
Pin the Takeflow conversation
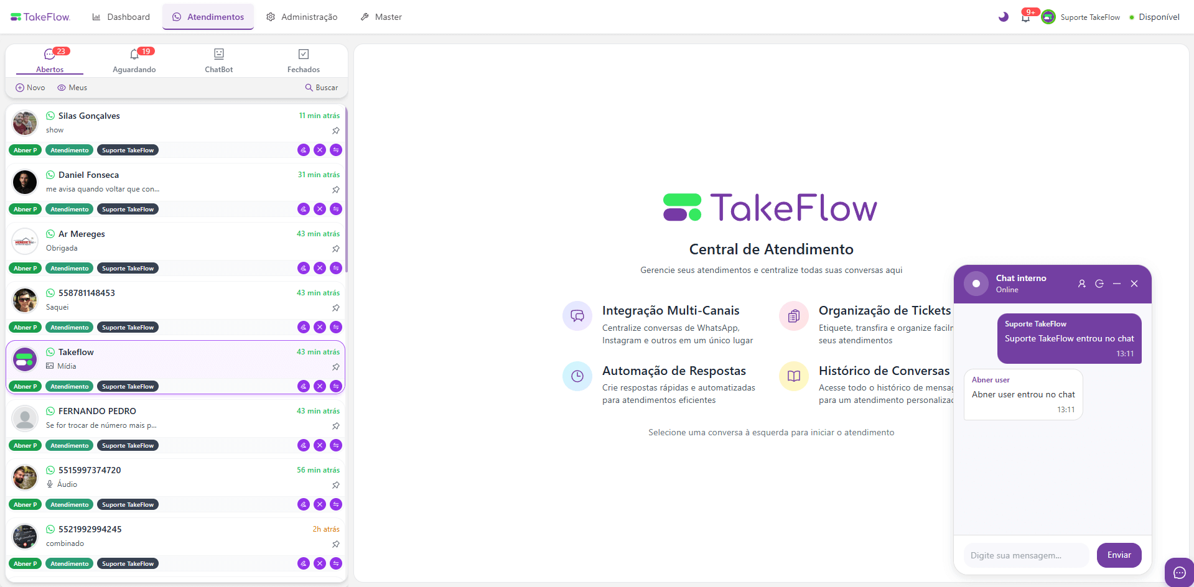click(335, 367)
